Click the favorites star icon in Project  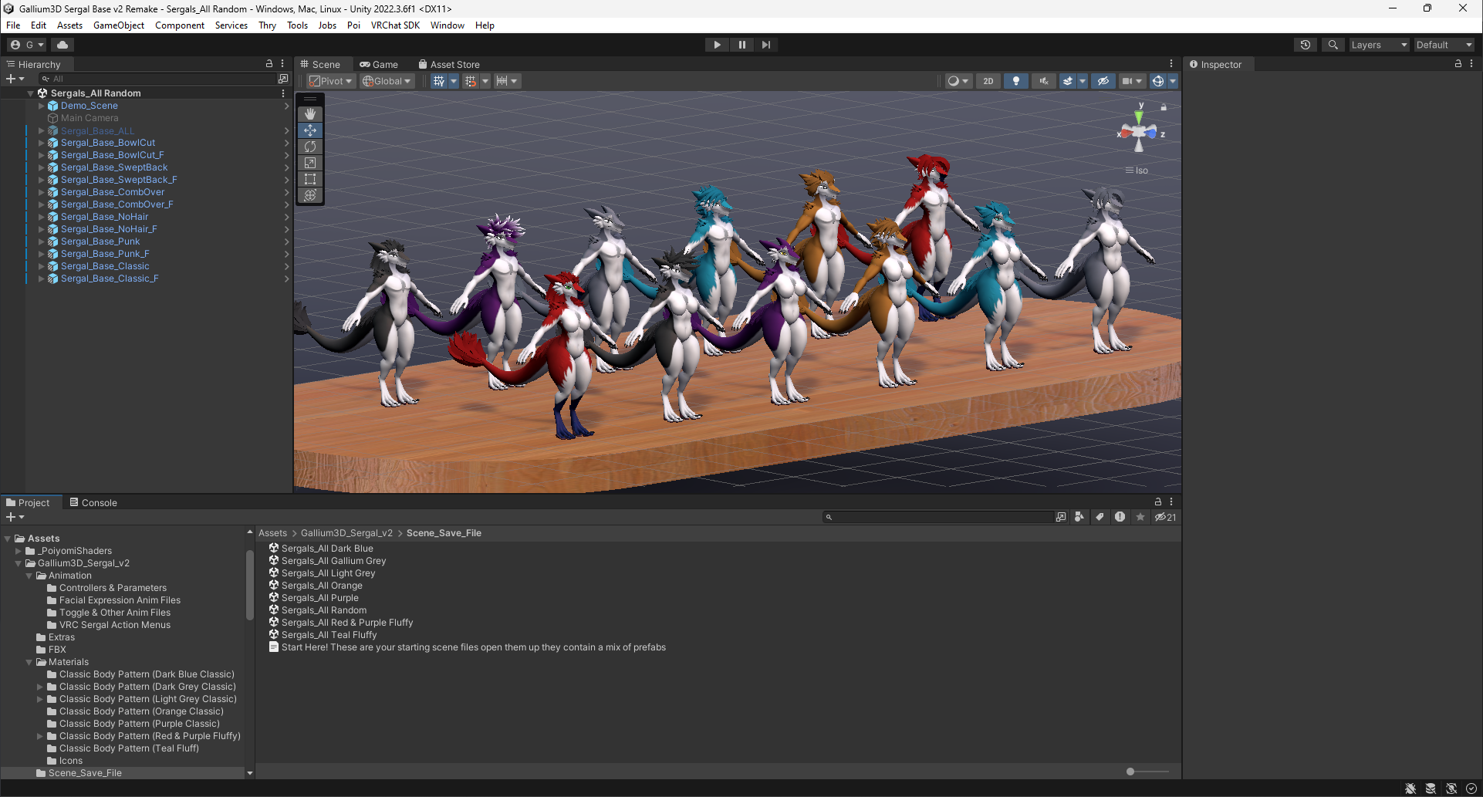pos(1140,517)
